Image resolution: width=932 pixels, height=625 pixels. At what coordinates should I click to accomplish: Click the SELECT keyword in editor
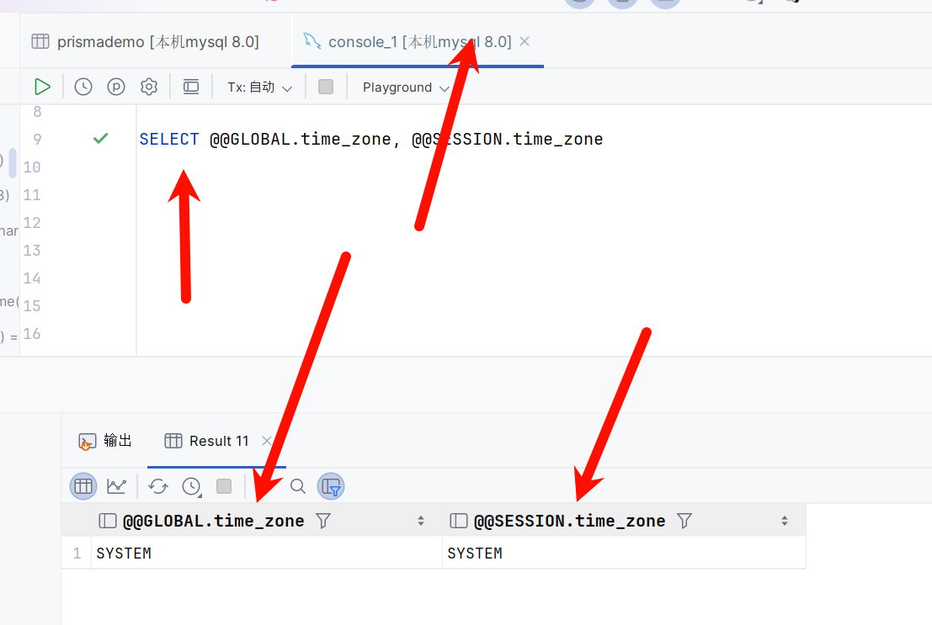169,139
